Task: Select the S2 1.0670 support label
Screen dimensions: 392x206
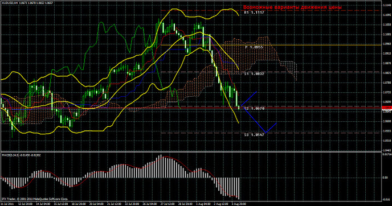Action: 254,109
